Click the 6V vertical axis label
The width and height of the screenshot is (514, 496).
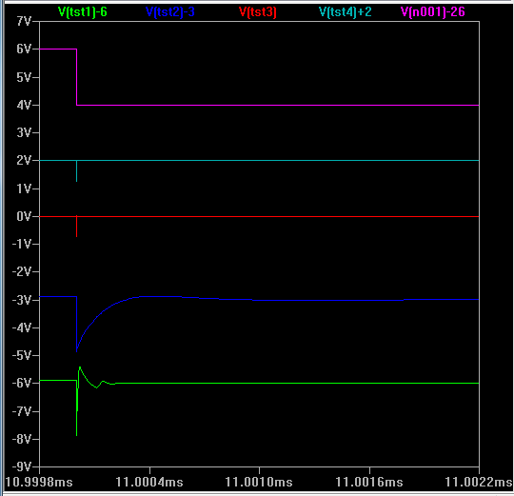point(24,49)
